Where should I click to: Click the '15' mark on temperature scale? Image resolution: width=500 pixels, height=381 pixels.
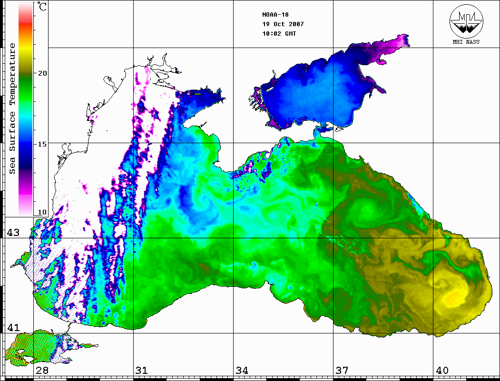click(x=42, y=144)
